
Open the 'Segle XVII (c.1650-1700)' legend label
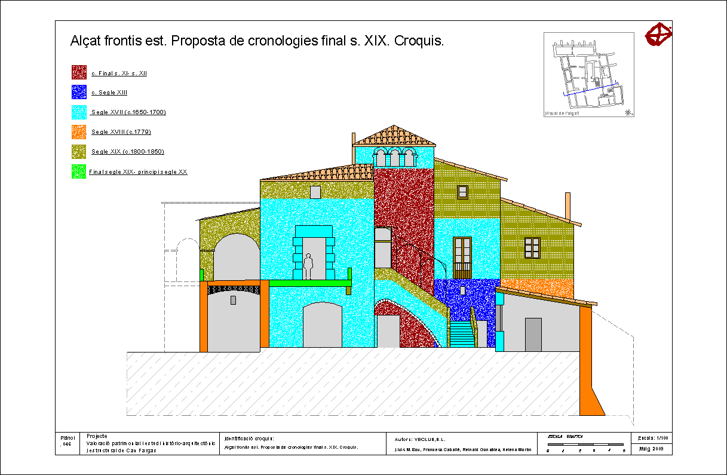tap(128, 112)
